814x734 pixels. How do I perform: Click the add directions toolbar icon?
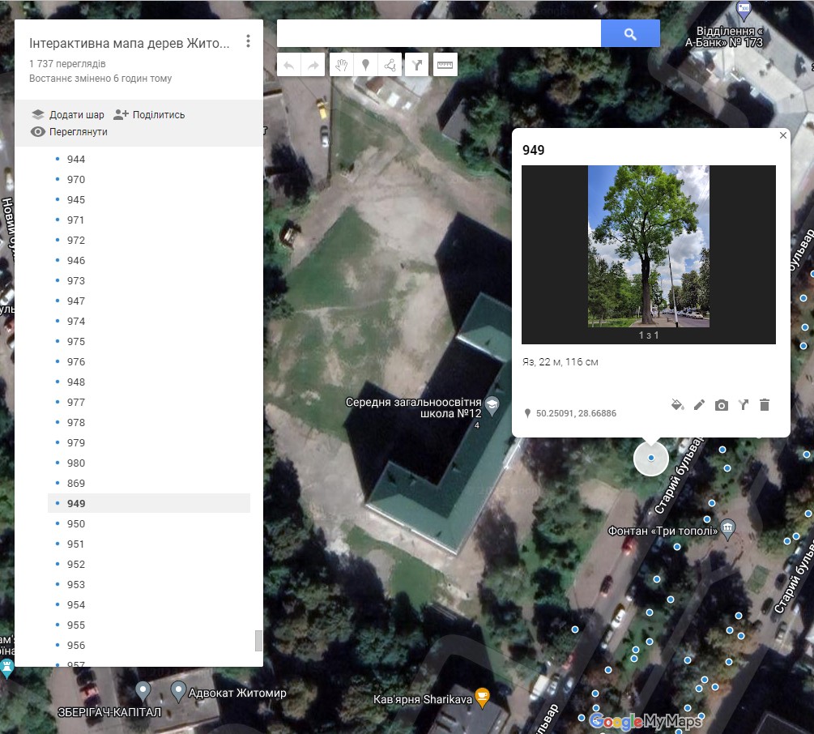coord(417,65)
